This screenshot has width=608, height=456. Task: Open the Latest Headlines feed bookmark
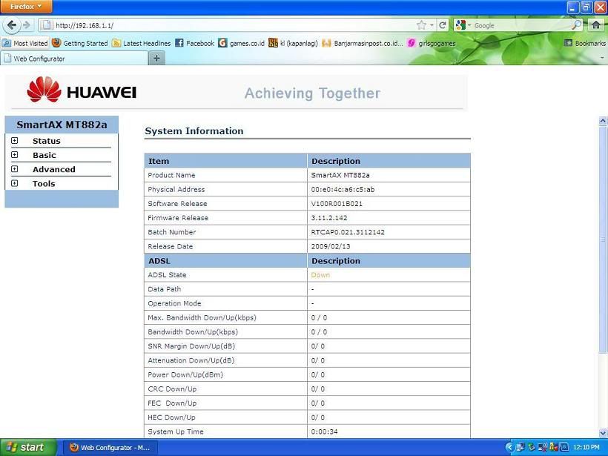click(x=141, y=43)
